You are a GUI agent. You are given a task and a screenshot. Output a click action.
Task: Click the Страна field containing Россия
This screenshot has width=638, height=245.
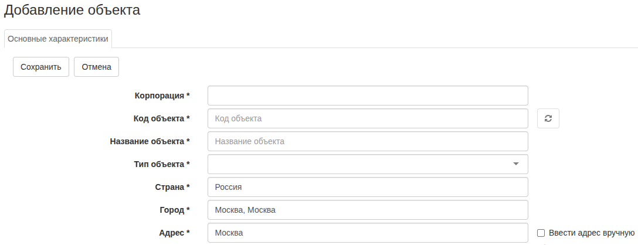tap(368, 187)
